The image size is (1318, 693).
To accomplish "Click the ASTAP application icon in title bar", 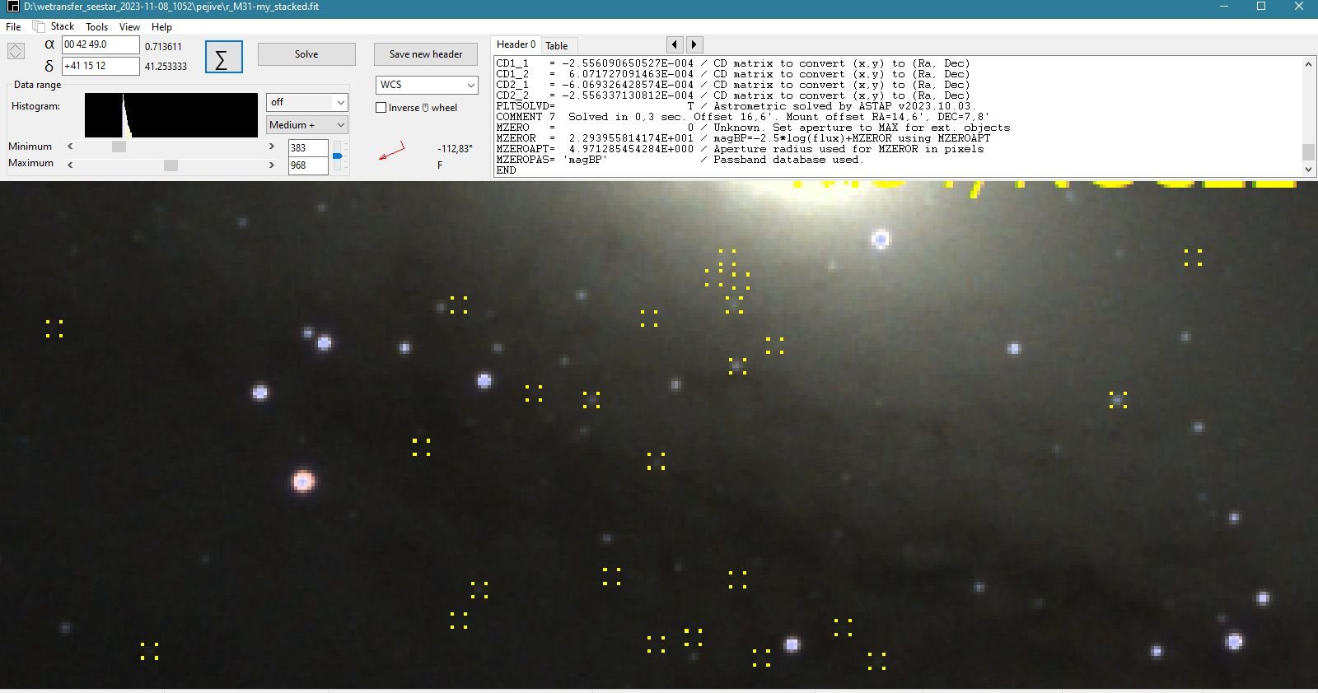I will [x=12, y=7].
